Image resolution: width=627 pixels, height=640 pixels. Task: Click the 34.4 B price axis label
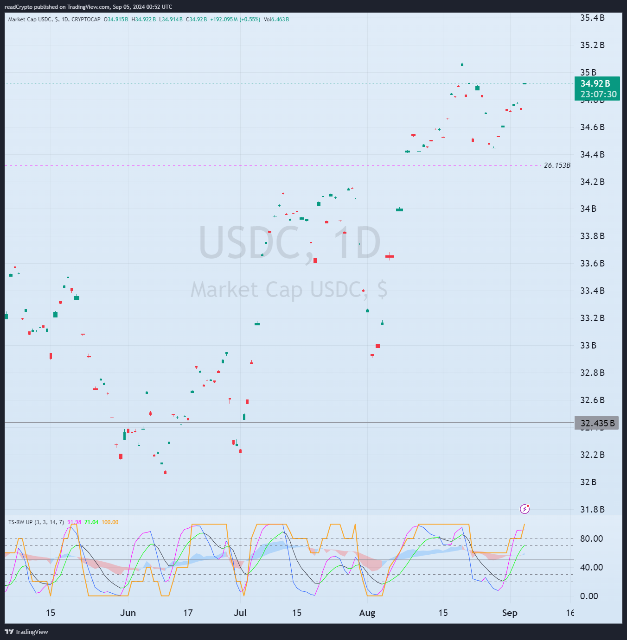(x=592, y=155)
